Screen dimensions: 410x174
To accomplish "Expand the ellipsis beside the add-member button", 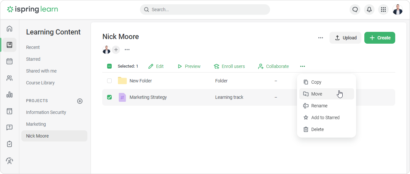I will [127, 50].
